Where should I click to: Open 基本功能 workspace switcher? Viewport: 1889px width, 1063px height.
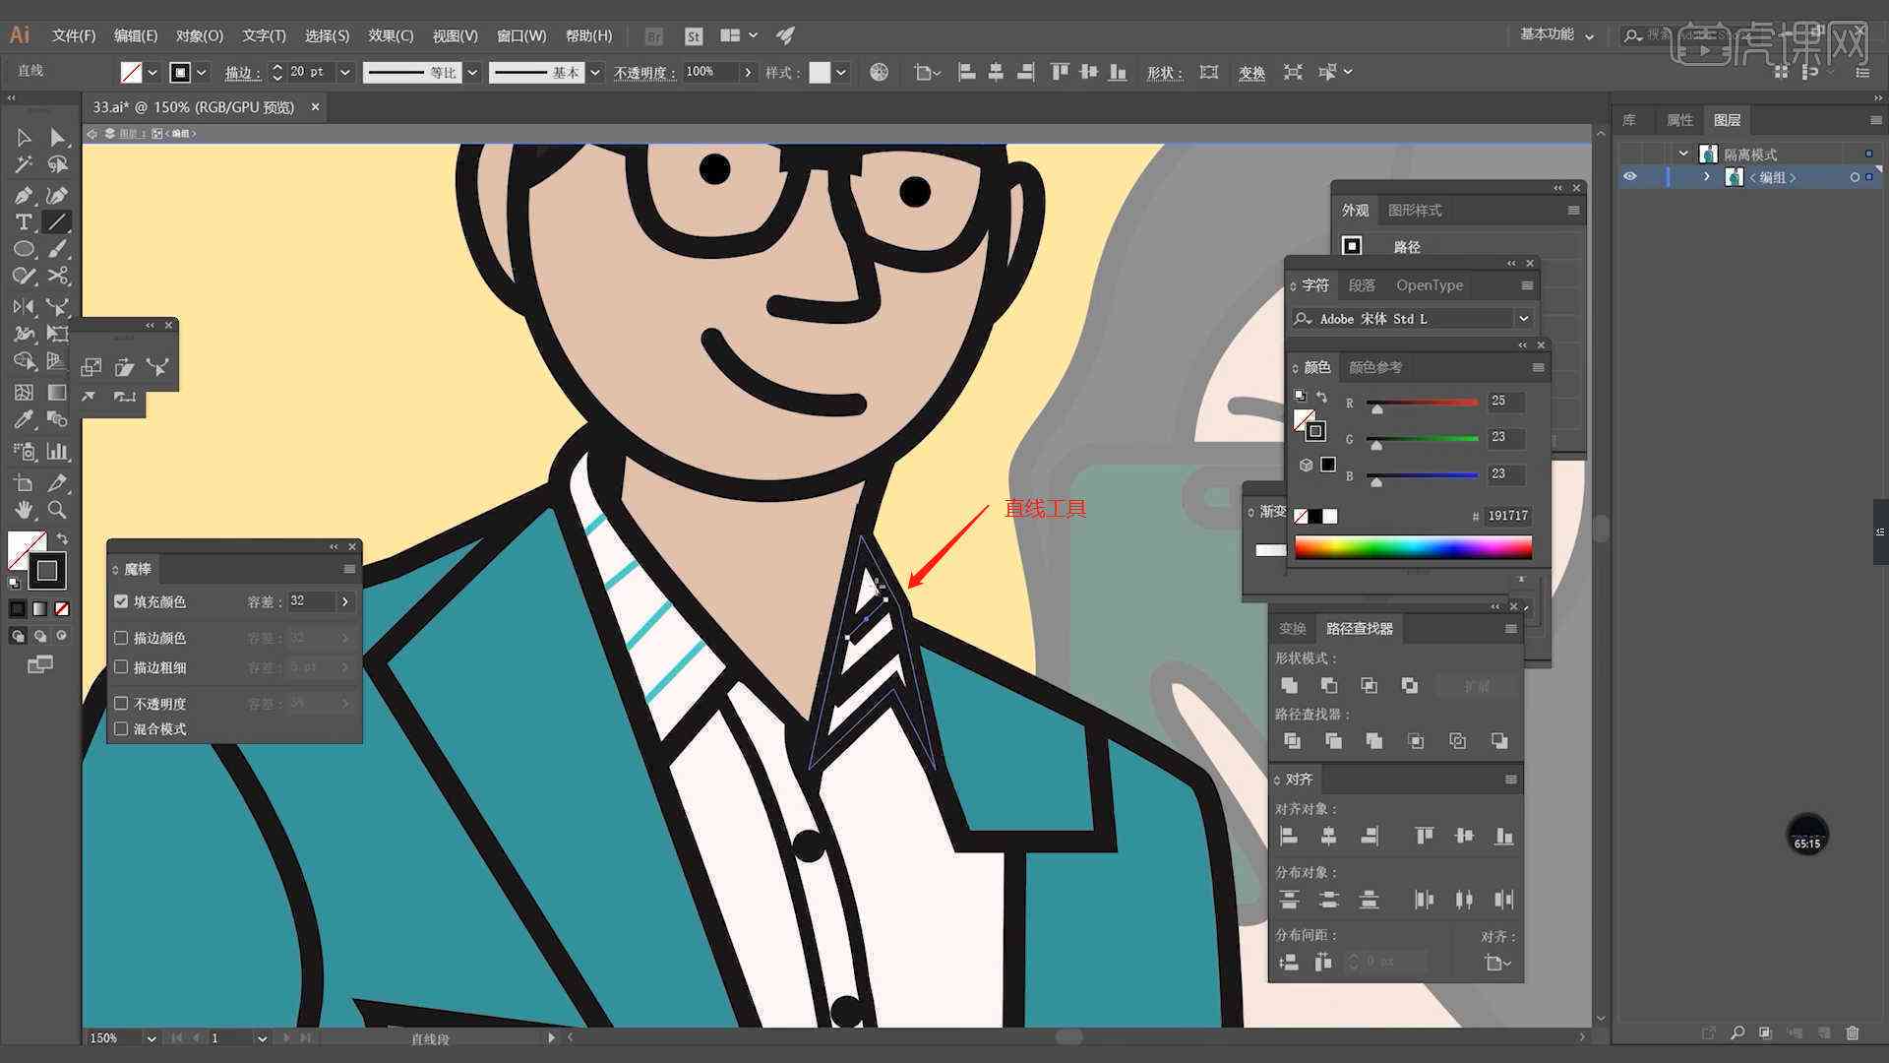point(1557,34)
